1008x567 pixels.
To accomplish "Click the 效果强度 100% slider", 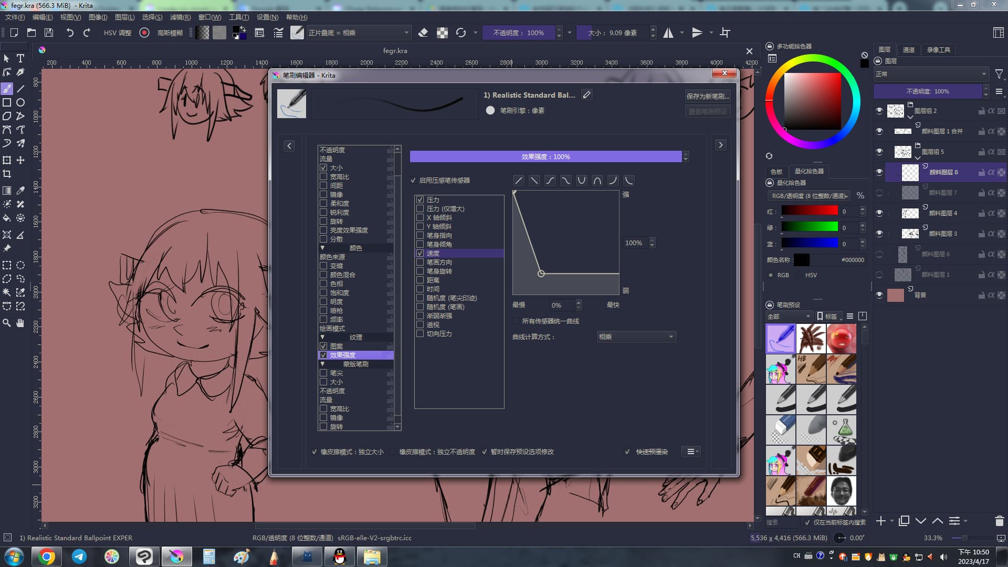I will pyautogui.click(x=545, y=157).
